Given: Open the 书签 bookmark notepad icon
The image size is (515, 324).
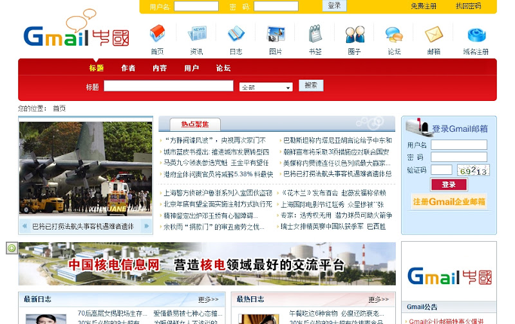Looking at the screenshot, I should (x=315, y=33).
